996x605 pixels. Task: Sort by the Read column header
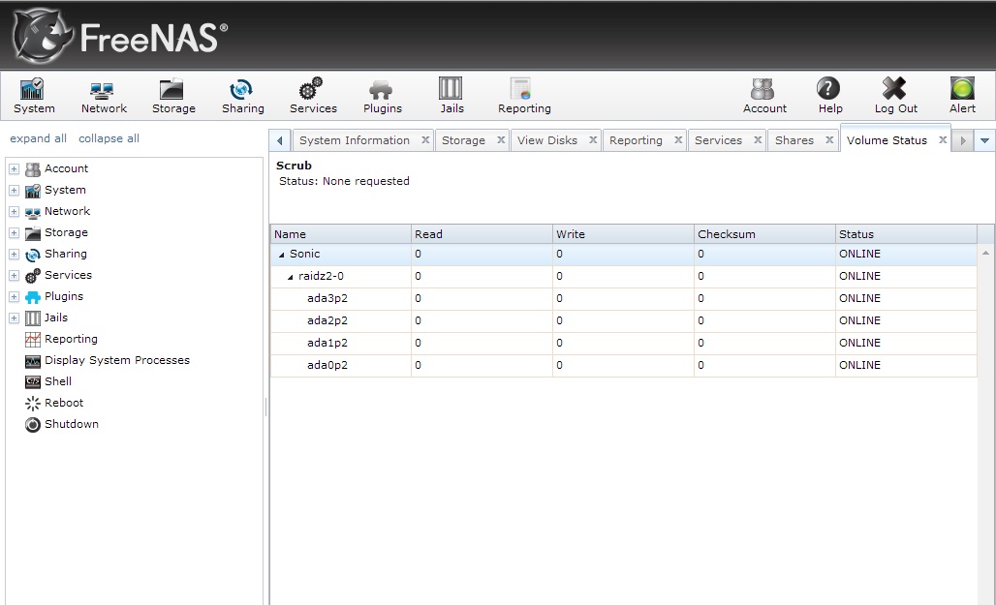[482, 234]
